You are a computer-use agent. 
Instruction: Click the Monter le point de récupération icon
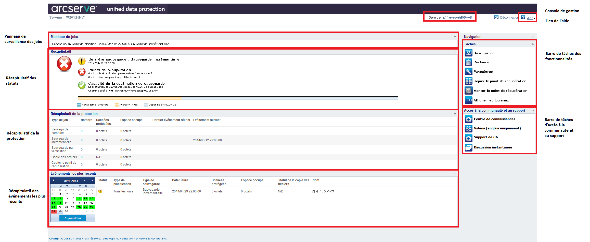tap(468, 90)
